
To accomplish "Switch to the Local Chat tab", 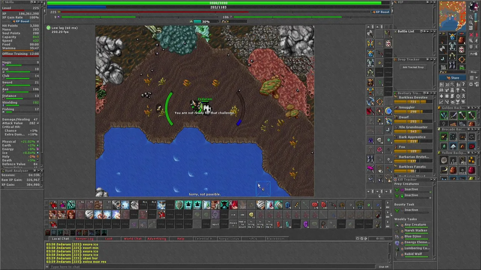I will (61, 238).
